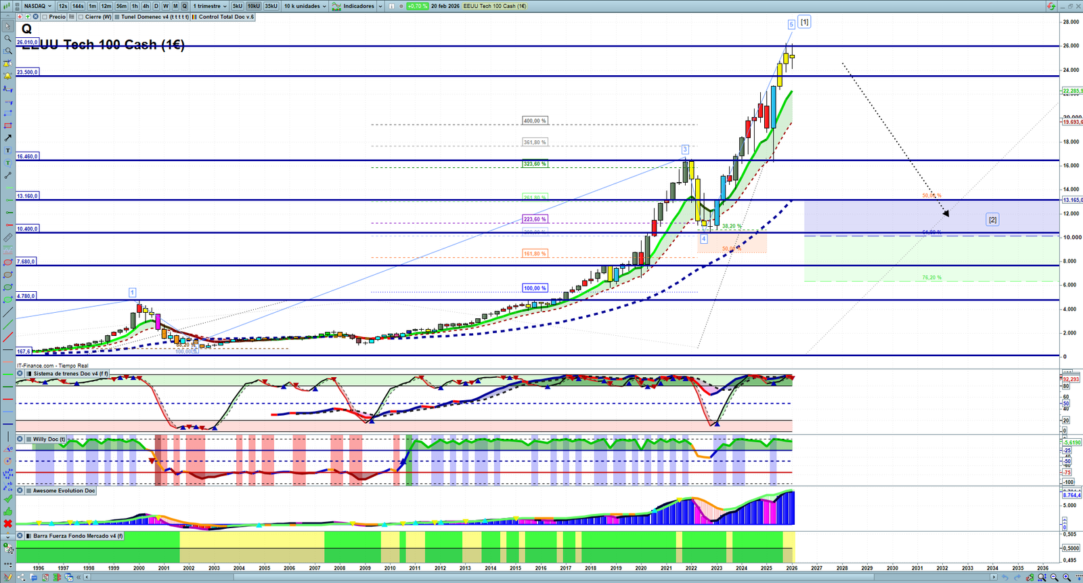Close the Awesome Evolution Doc panel
The image size is (1083, 583).
point(20,491)
